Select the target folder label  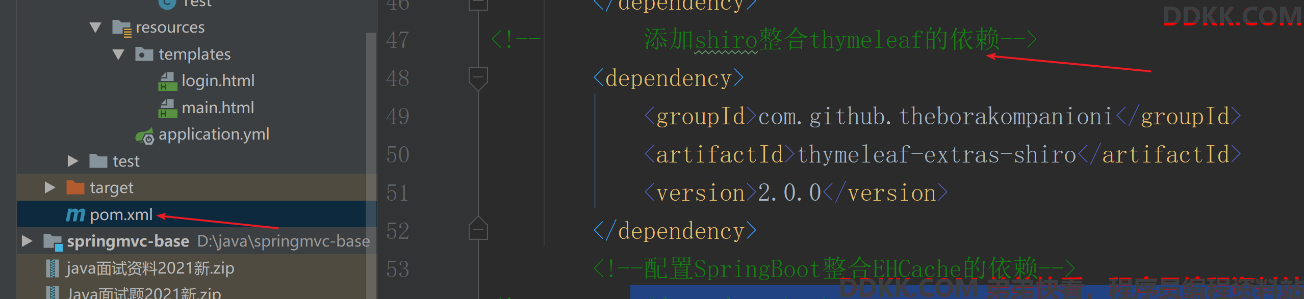pyautogui.click(x=112, y=188)
